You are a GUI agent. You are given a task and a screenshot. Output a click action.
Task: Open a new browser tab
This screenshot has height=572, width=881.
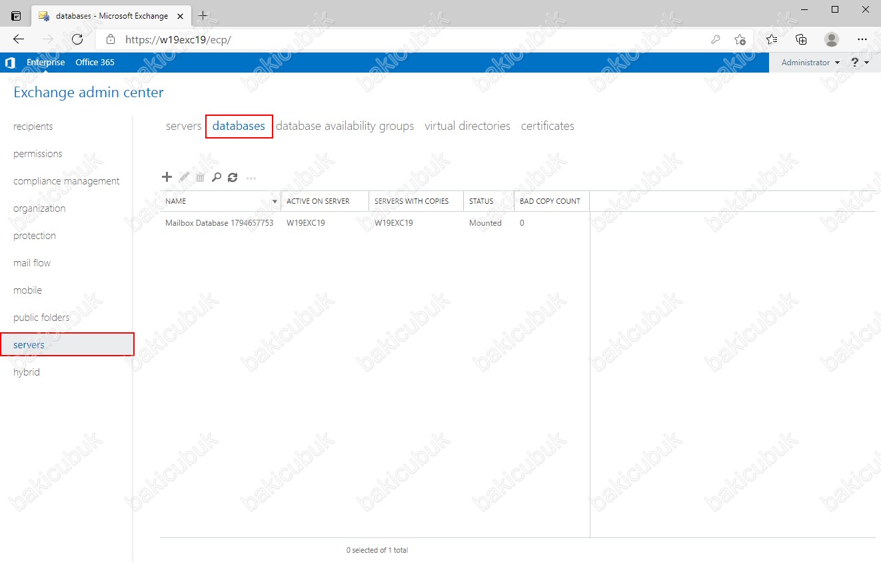click(203, 15)
